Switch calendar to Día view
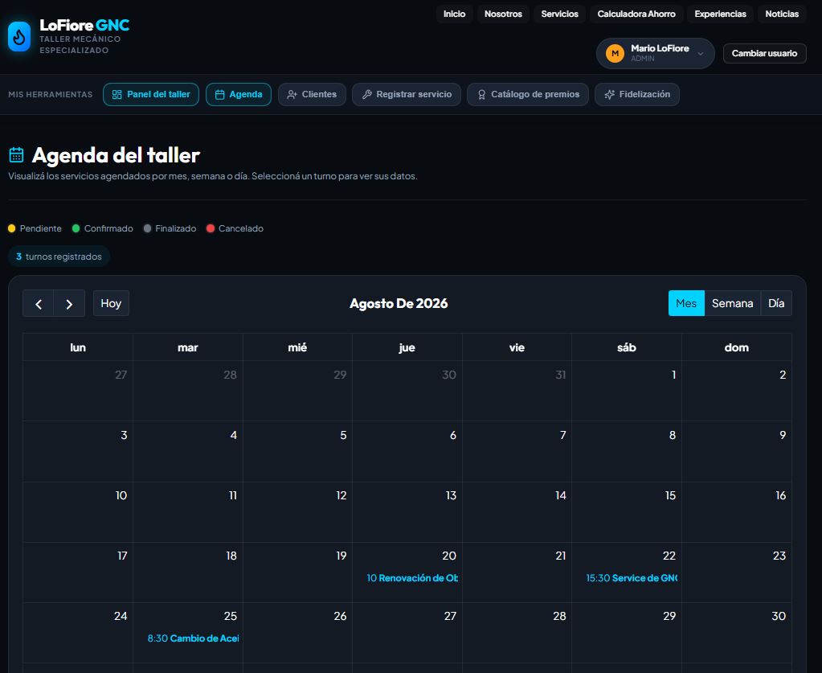 coord(776,304)
